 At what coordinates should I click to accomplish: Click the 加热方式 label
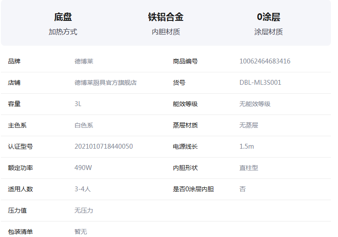pyautogui.click(x=63, y=32)
